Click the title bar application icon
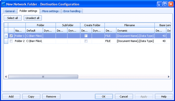This screenshot has width=175, height=101. 3,4
